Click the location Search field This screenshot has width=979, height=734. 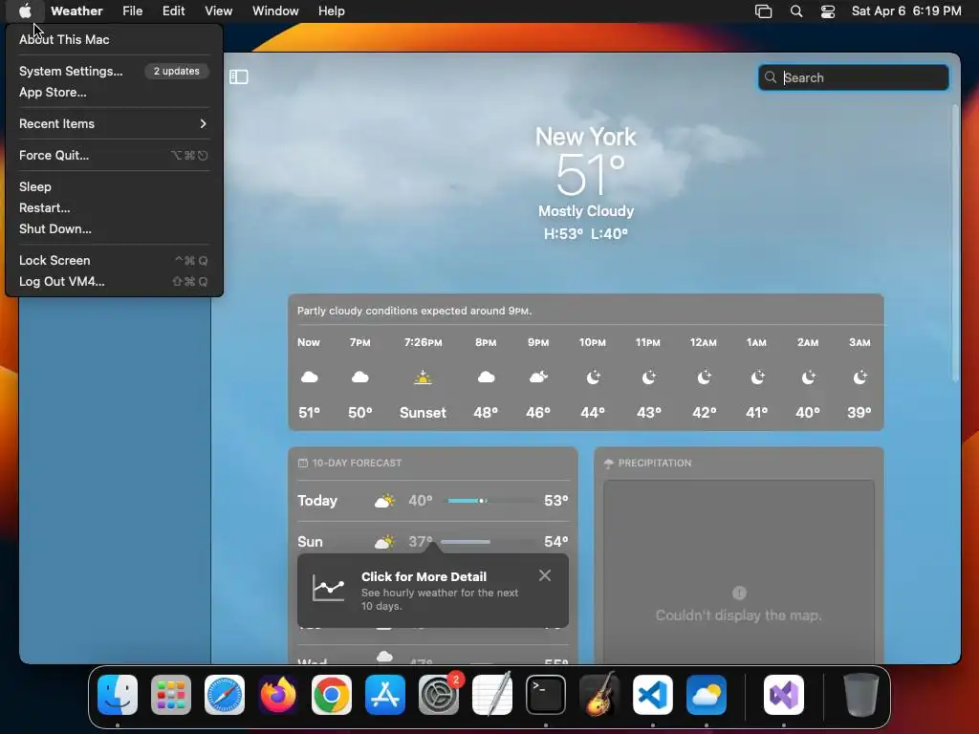(x=854, y=77)
